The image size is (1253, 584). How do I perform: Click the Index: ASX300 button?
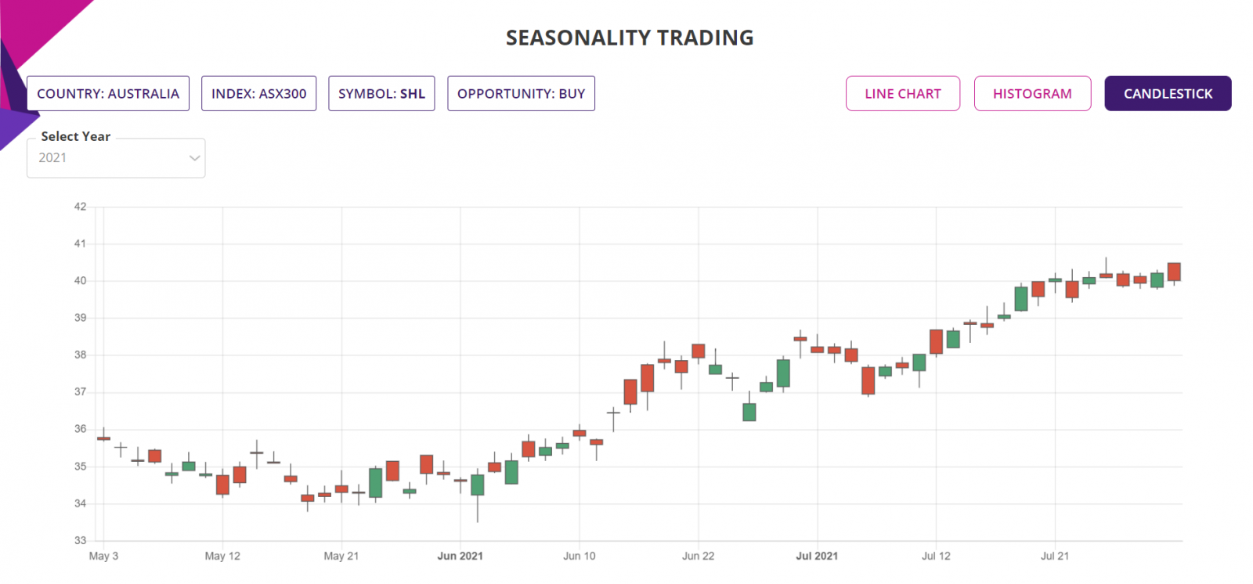(258, 94)
